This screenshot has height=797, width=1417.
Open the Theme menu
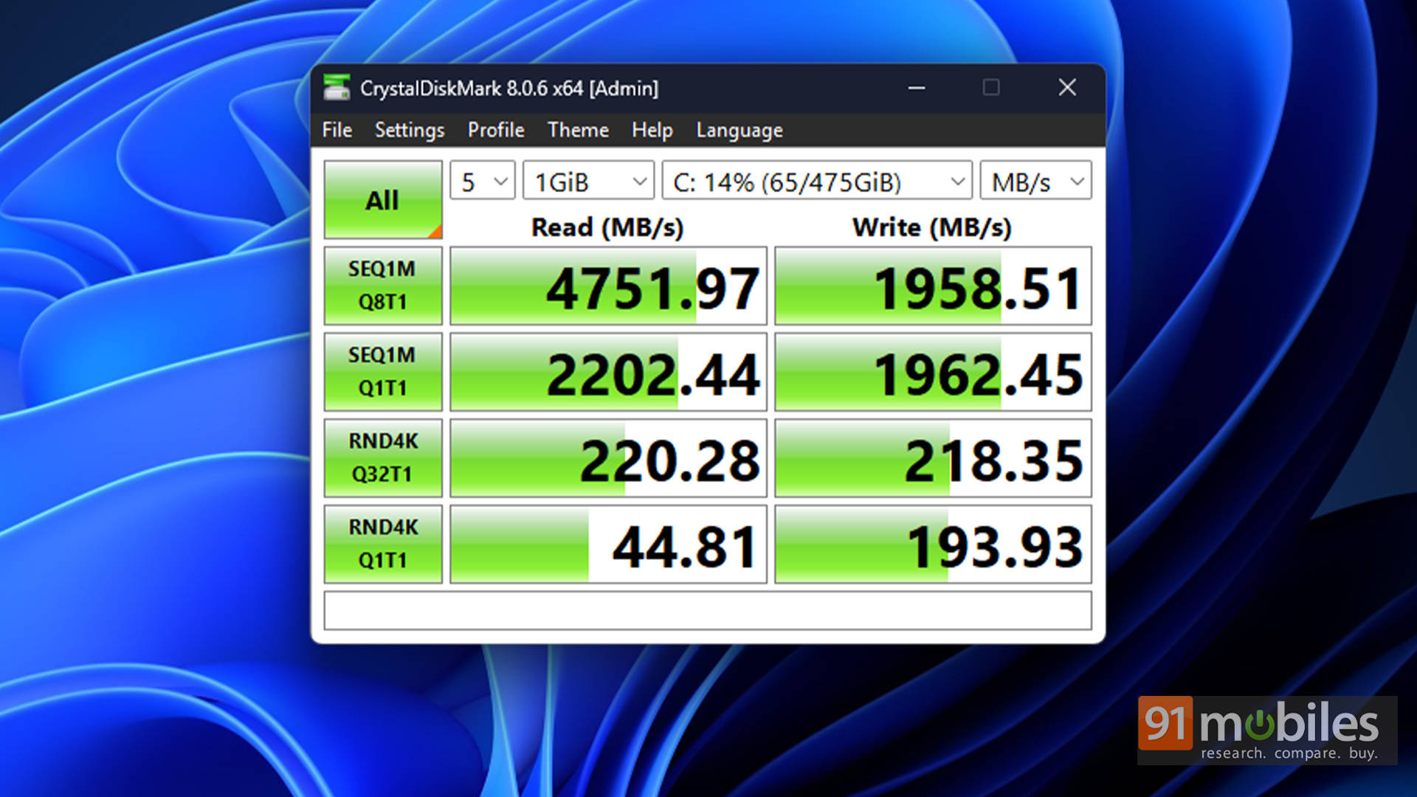578,130
